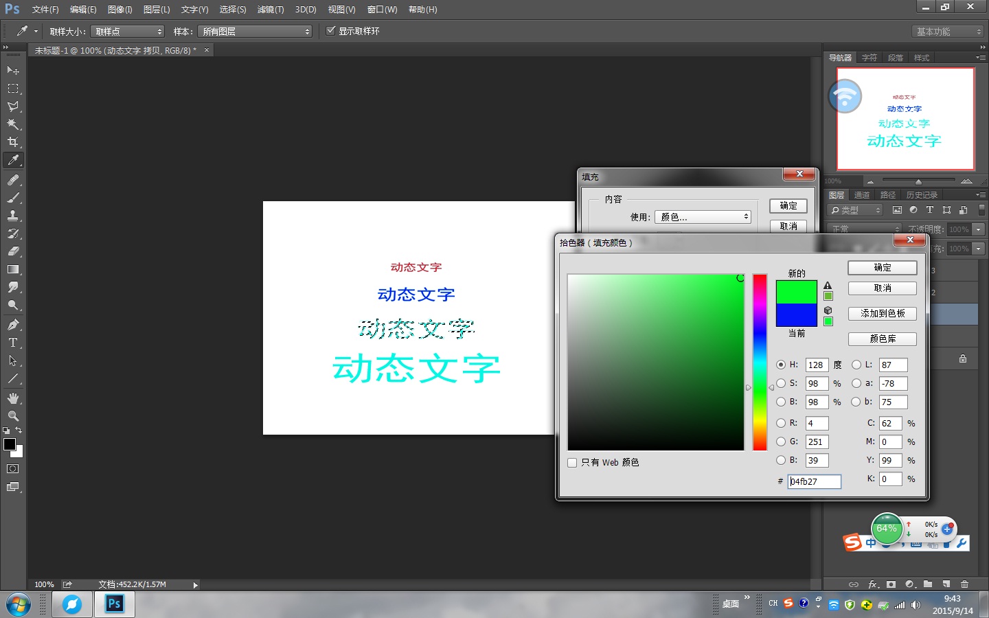Select the Zoom tool
The height and width of the screenshot is (618, 989).
tap(13, 416)
